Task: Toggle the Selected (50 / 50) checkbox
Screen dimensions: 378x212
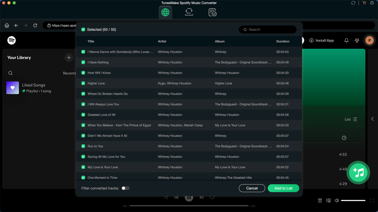Action: coord(83,30)
